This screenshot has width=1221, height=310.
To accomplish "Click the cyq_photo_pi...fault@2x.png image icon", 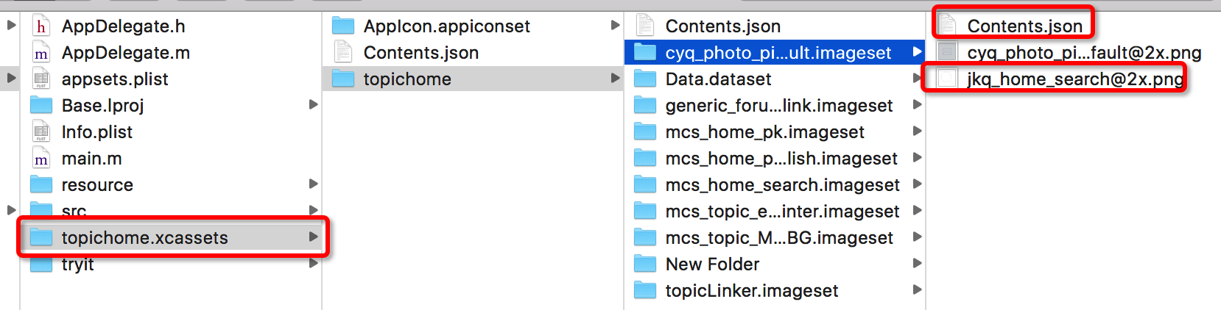I will tap(947, 53).
